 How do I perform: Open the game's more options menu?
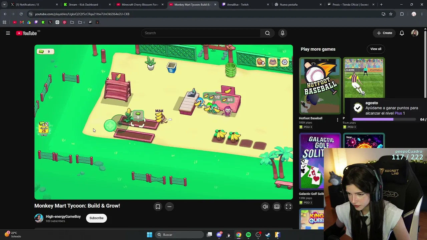coord(169,207)
